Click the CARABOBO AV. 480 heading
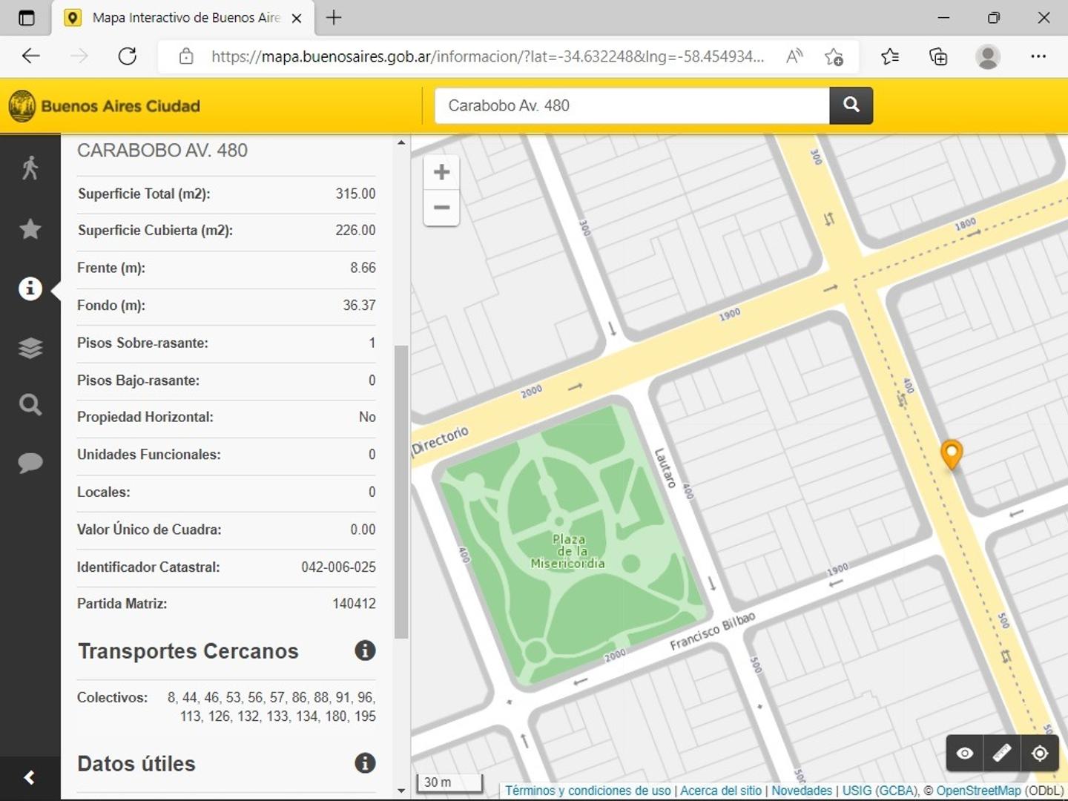 click(x=162, y=151)
